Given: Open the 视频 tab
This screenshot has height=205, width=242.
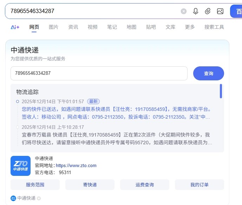Looking at the screenshot, I should click(92, 27).
